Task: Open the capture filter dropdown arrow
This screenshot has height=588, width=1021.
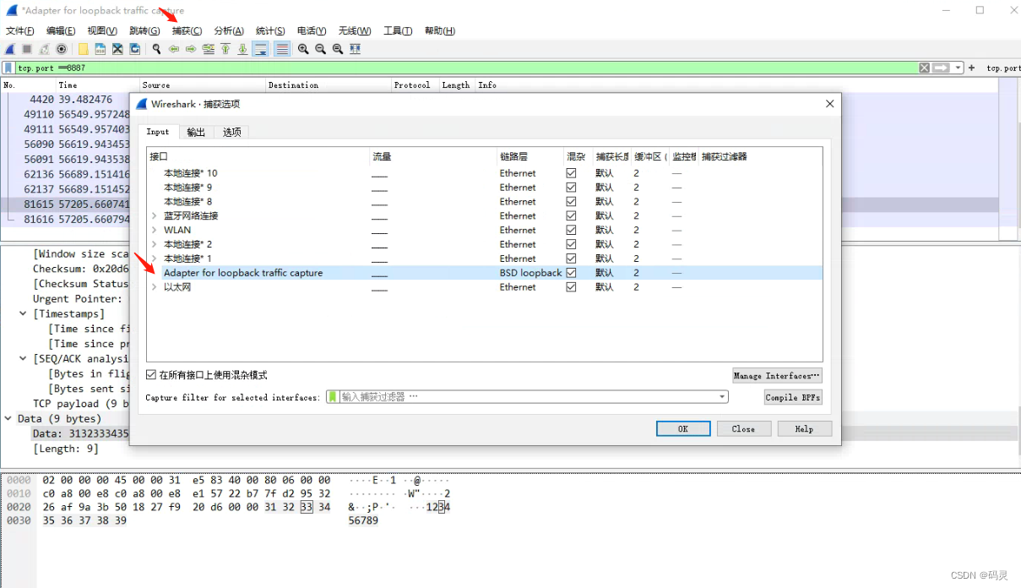Action: click(722, 397)
